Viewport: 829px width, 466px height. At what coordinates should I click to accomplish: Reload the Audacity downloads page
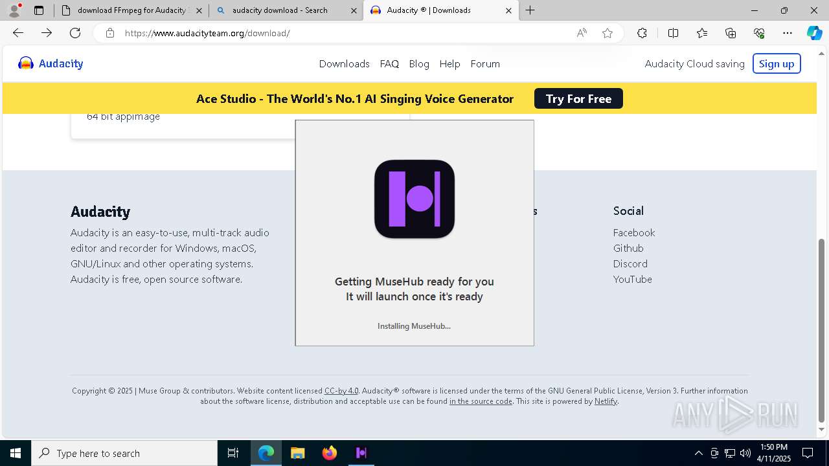(75, 33)
